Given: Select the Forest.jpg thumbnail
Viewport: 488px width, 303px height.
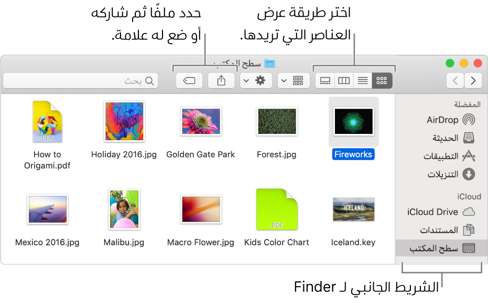Looking at the screenshot, I should click(277, 121).
